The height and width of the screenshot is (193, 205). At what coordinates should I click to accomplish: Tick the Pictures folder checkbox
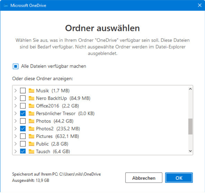(x=23, y=136)
